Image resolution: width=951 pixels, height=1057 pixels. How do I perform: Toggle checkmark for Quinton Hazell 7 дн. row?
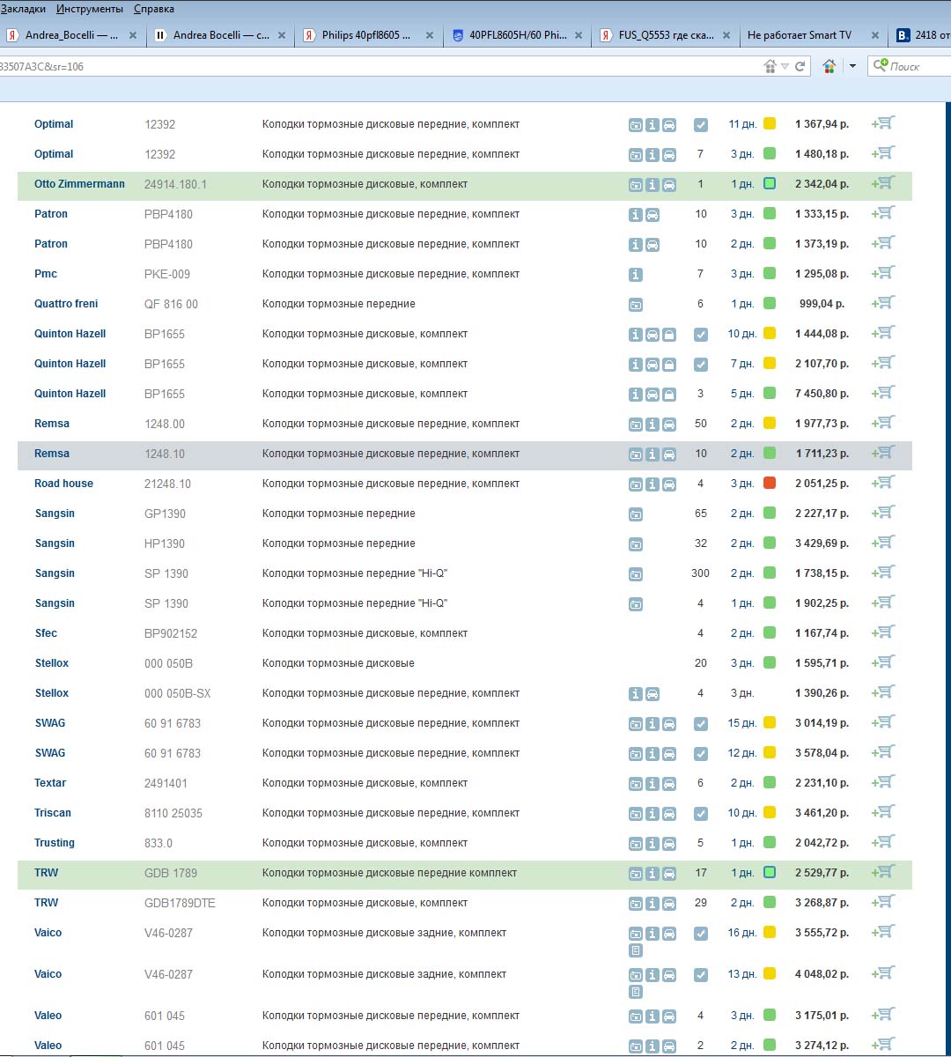(x=701, y=365)
